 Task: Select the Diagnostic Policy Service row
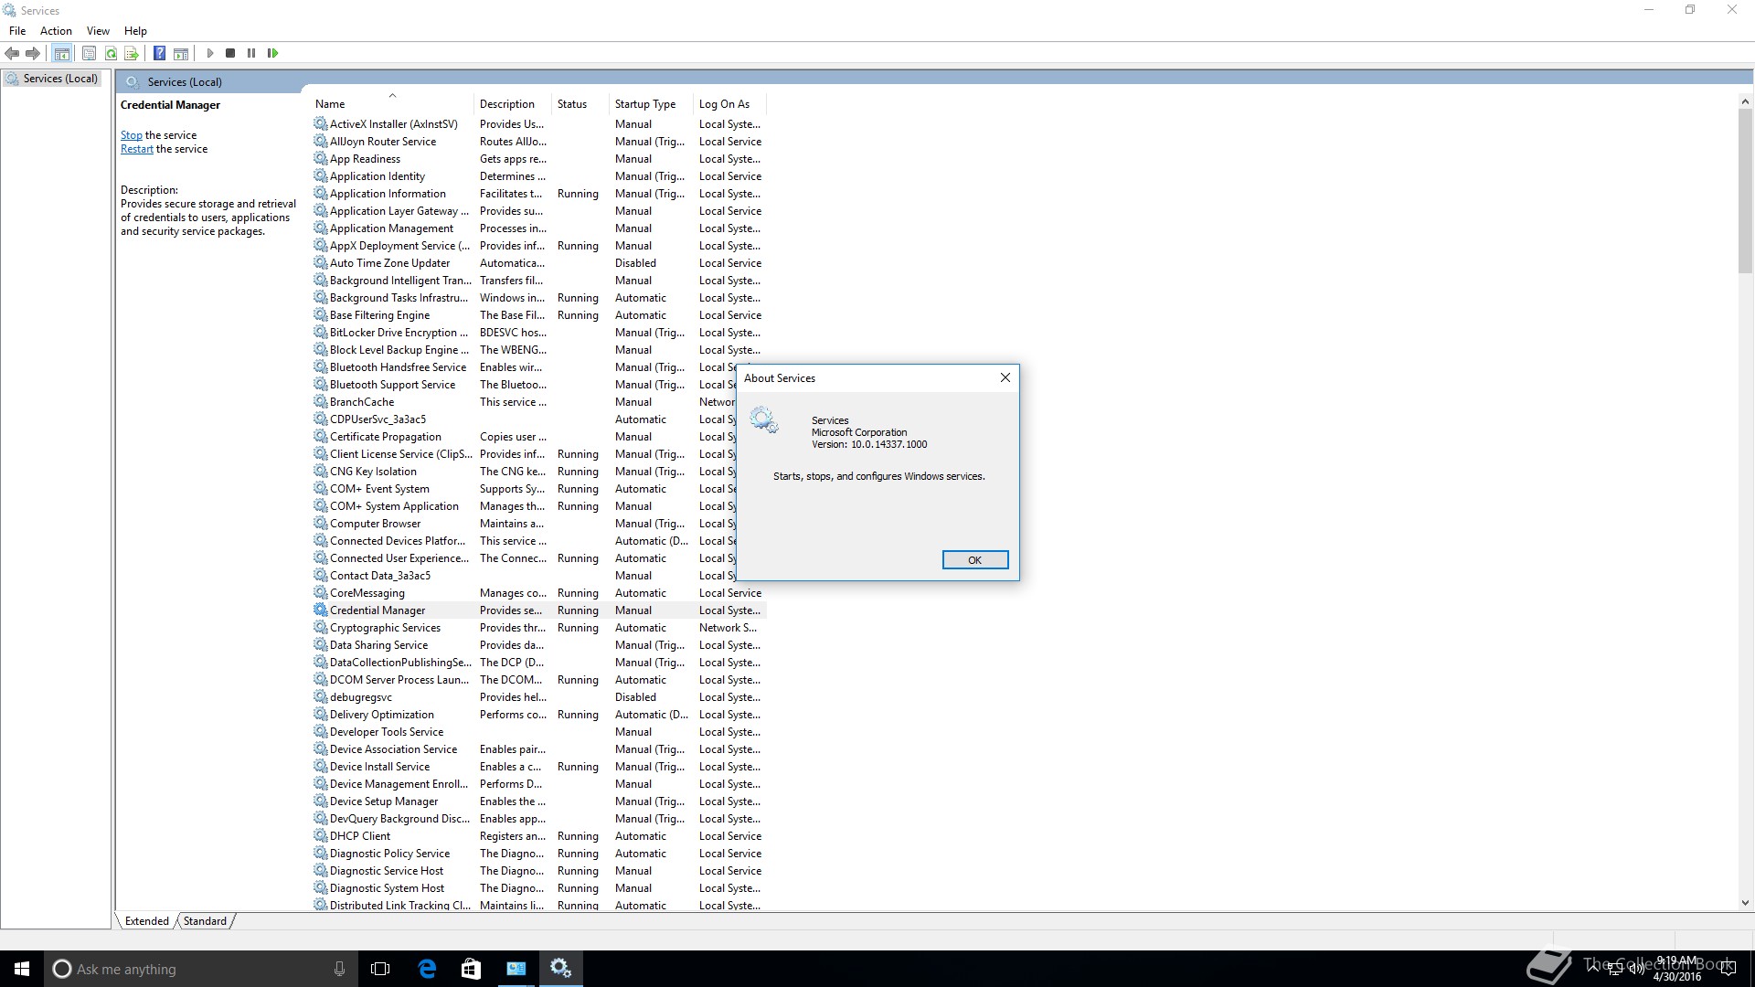point(538,854)
